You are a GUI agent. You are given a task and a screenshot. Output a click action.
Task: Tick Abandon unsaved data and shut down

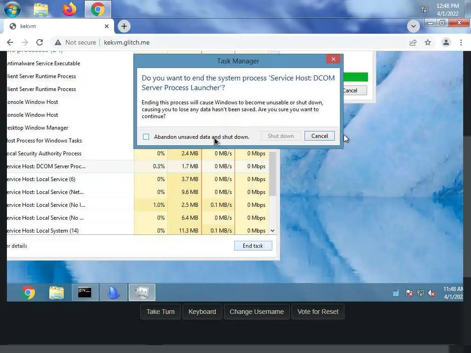click(x=146, y=137)
